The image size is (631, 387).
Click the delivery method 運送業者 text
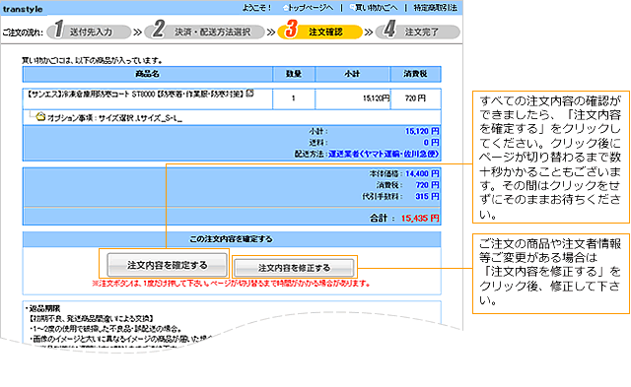point(384,154)
